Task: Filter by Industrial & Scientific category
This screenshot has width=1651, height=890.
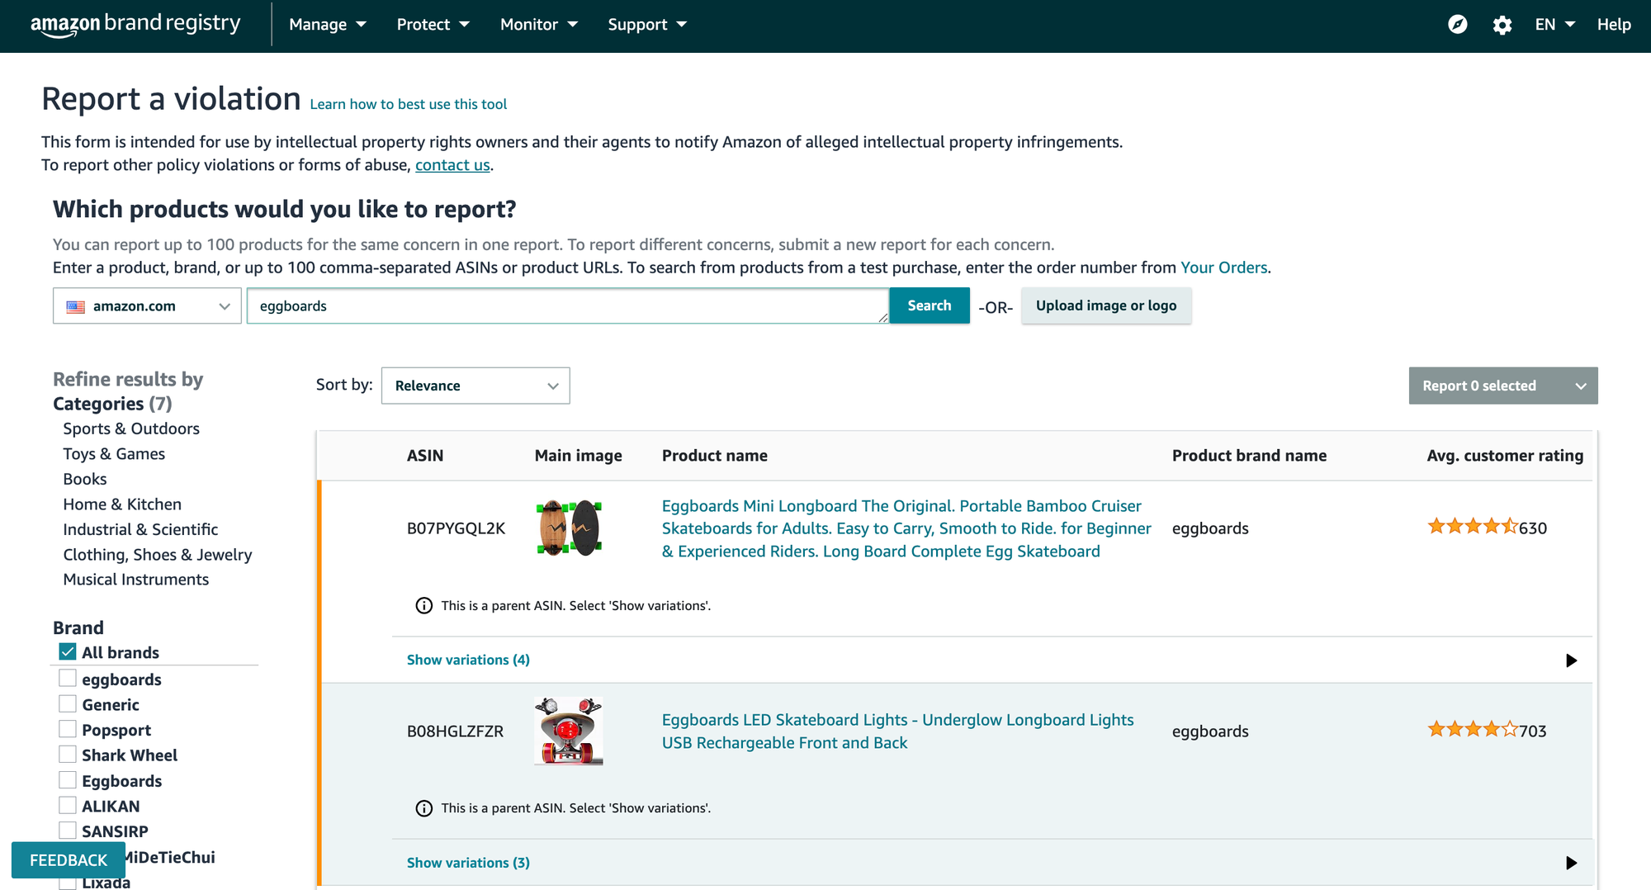Action: [x=140, y=529]
